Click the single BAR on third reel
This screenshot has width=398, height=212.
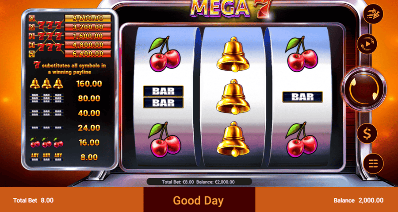click(x=302, y=97)
